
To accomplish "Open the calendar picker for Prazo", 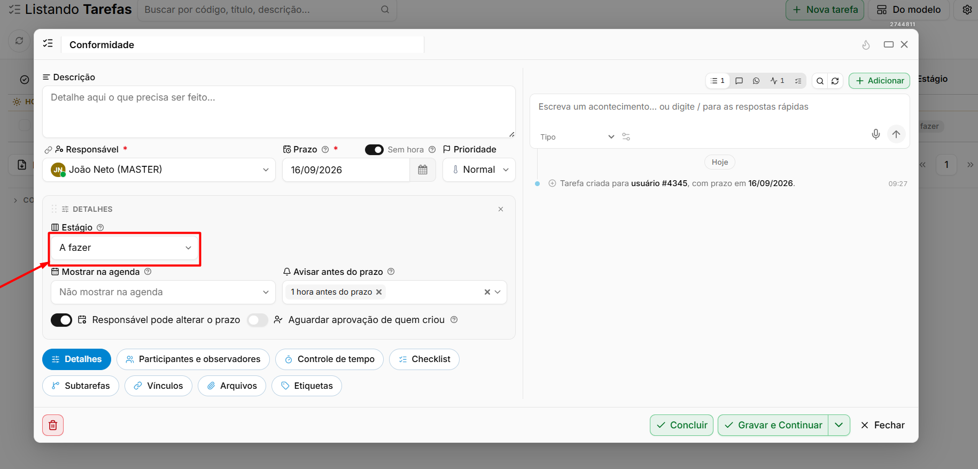I will point(423,170).
